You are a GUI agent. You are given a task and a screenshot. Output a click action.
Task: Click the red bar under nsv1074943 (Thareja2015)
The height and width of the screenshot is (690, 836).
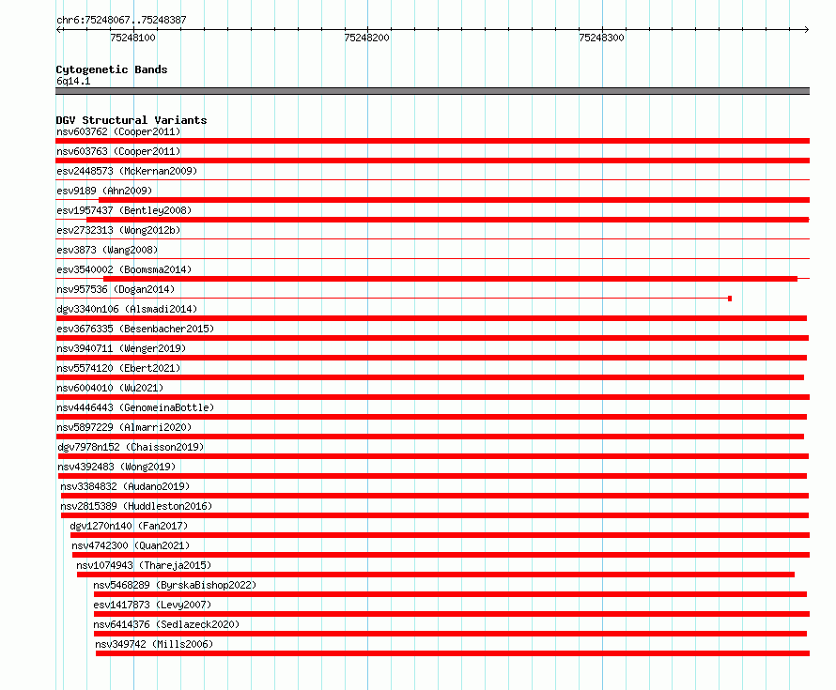point(436,575)
